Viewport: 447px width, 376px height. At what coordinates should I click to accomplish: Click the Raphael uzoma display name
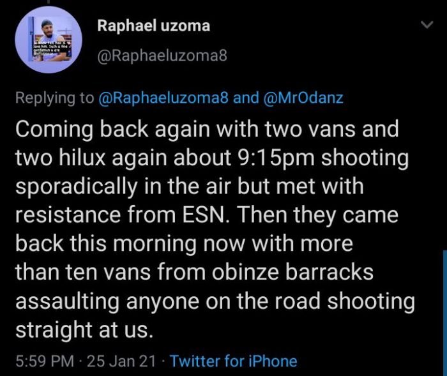(x=154, y=26)
